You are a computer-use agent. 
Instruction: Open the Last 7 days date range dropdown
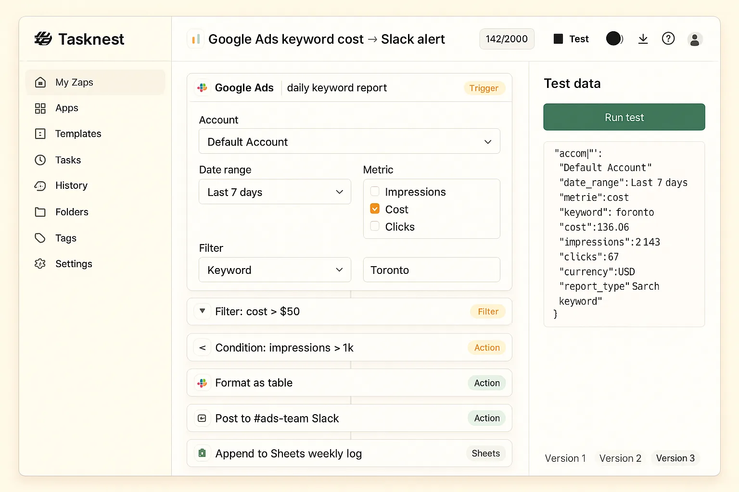click(275, 192)
